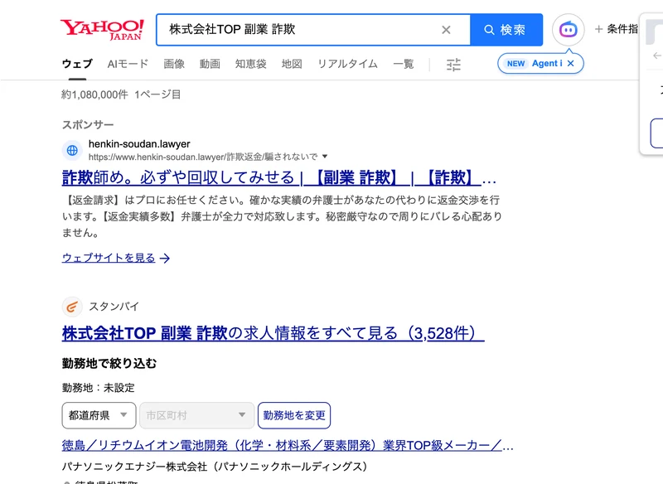
Task: Click the スタンバイ logo icon
Action: [x=72, y=307]
